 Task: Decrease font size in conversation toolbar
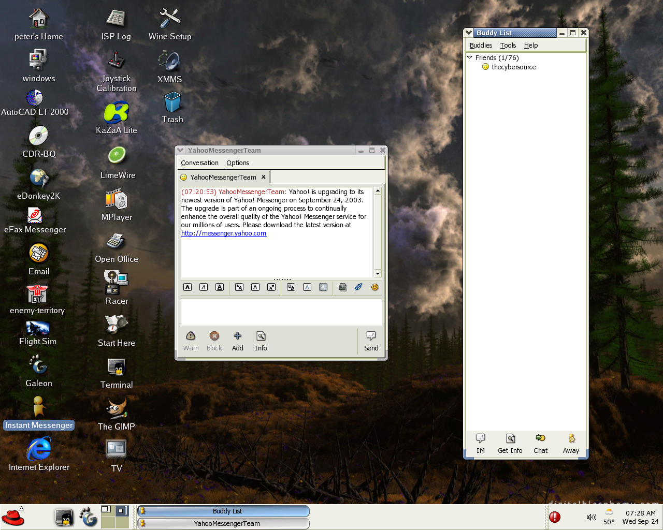click(x=271, y=287)
